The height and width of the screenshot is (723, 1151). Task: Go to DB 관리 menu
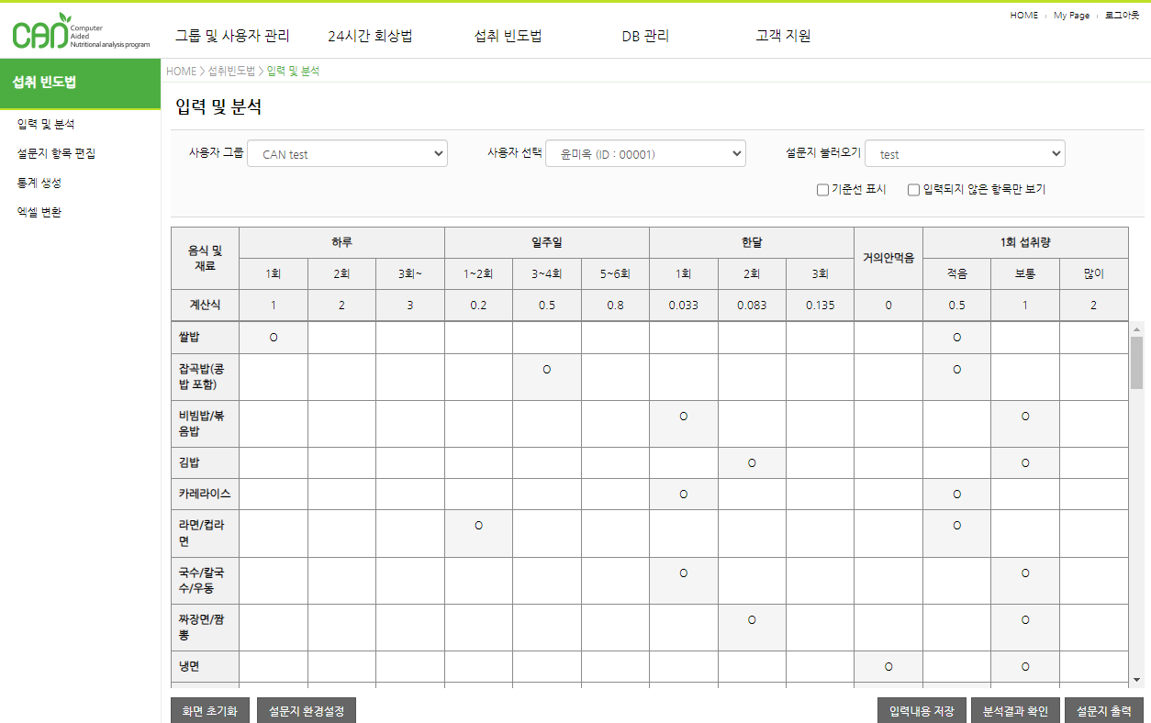[x=645, y=37]
